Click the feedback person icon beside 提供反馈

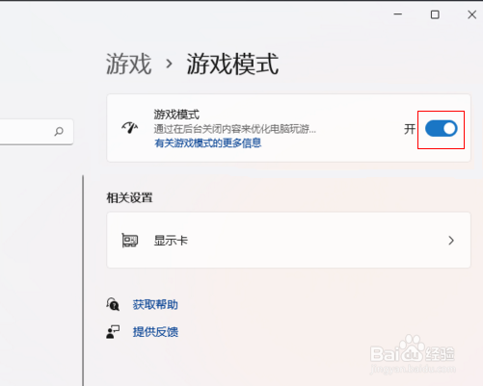[113, 332]
